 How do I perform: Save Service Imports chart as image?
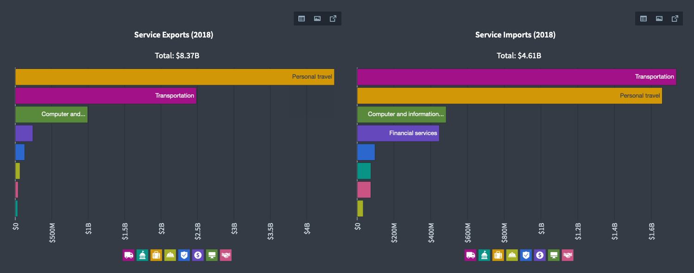[x=659, y=19]
